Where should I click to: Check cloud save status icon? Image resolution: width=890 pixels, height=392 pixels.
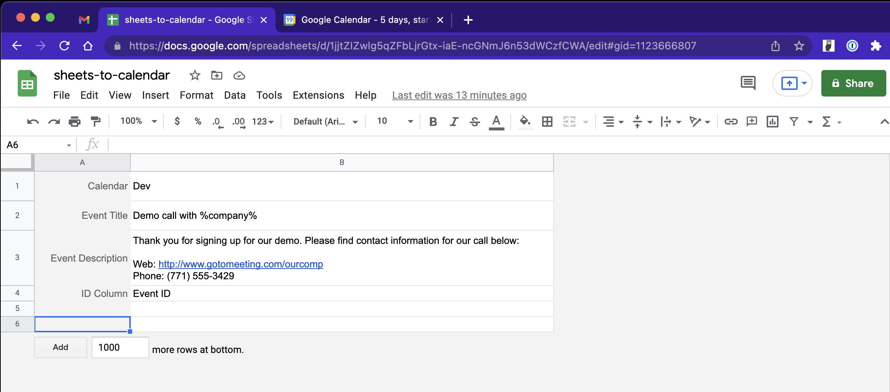pyautogui.click(x=239, y=76)
